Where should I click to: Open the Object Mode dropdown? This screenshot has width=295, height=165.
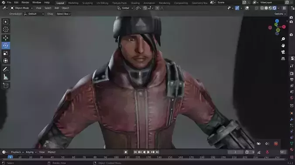22,8
